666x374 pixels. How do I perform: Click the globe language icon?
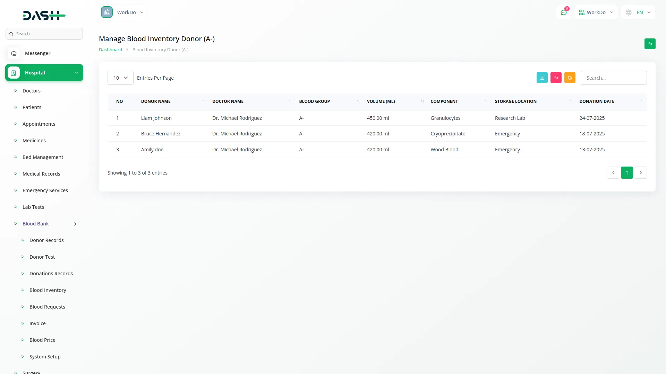[629, 12]
